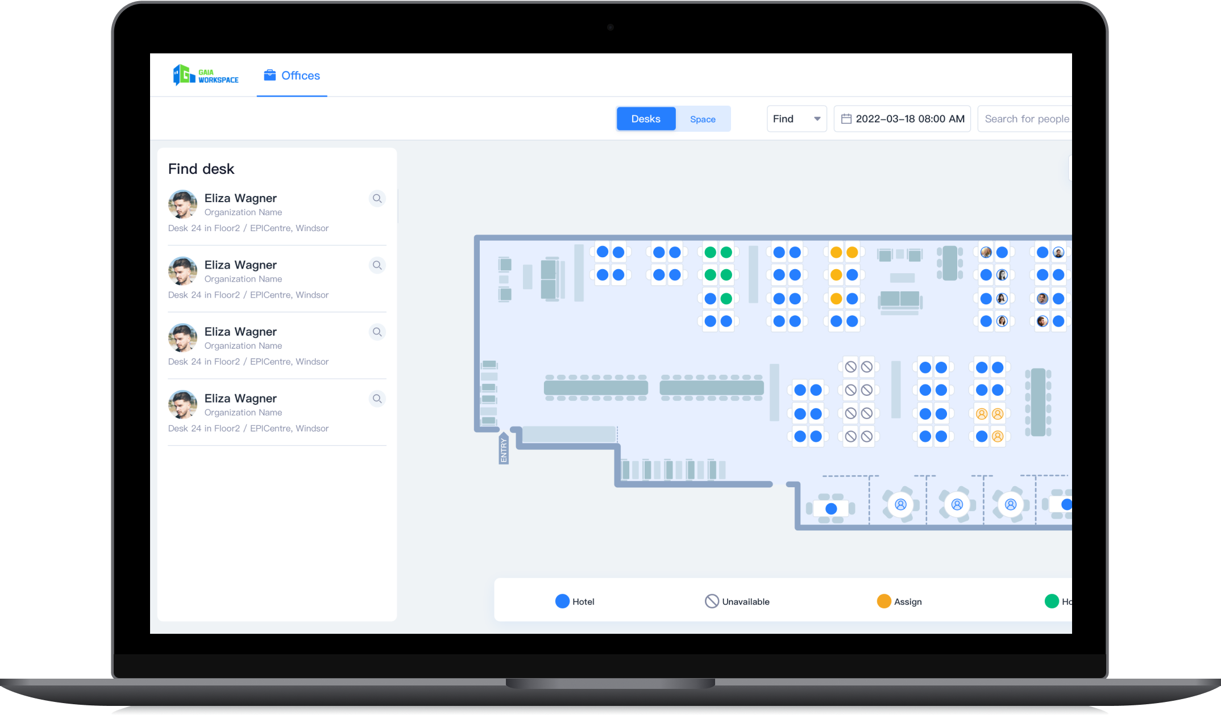Viewport: 1221px width, 715px height.
Task: Click the first Eliza Wagner desk entry
Action: coord(275,211)
